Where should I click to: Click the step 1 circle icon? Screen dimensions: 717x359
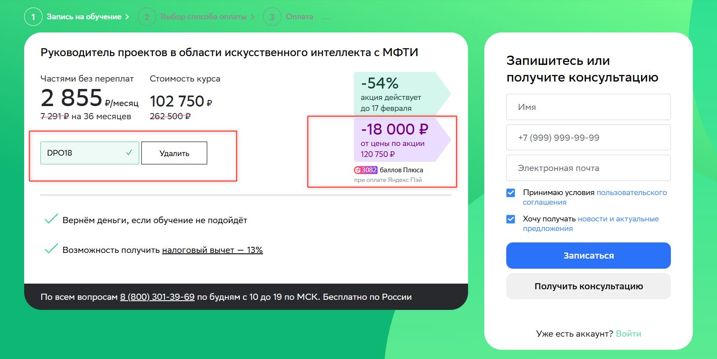pos(33,17)
